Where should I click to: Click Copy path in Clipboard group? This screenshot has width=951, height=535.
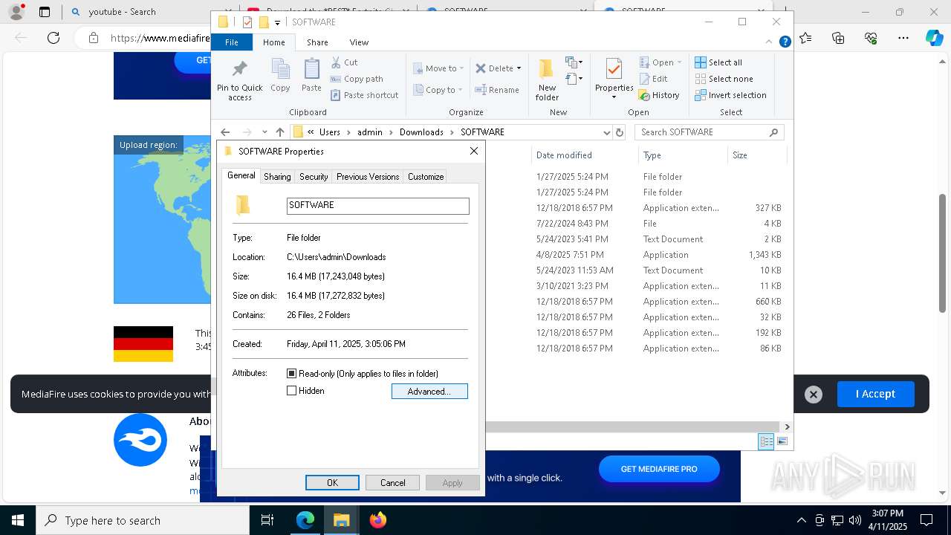(357, 79)
